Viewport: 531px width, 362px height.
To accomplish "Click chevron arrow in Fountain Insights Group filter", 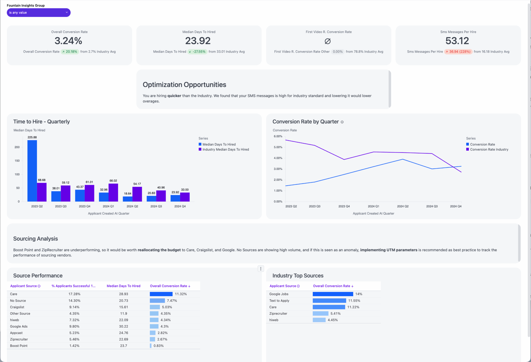I will pos(67,12).
